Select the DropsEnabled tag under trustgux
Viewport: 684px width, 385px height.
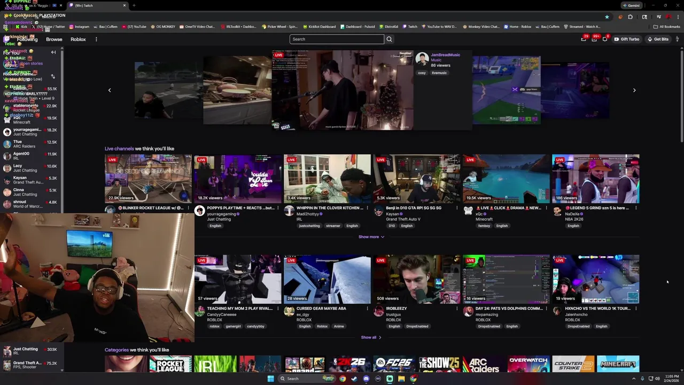[x=416, y=326]
